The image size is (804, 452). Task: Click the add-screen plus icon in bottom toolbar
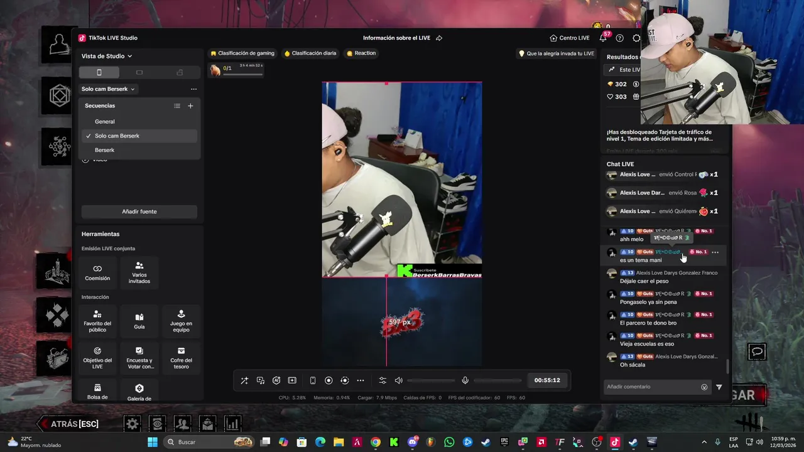click(x=292, y=380)
